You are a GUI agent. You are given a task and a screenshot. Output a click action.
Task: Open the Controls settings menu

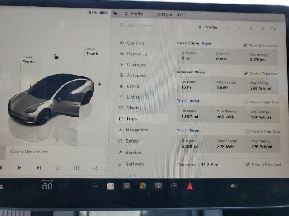[136, 43]
